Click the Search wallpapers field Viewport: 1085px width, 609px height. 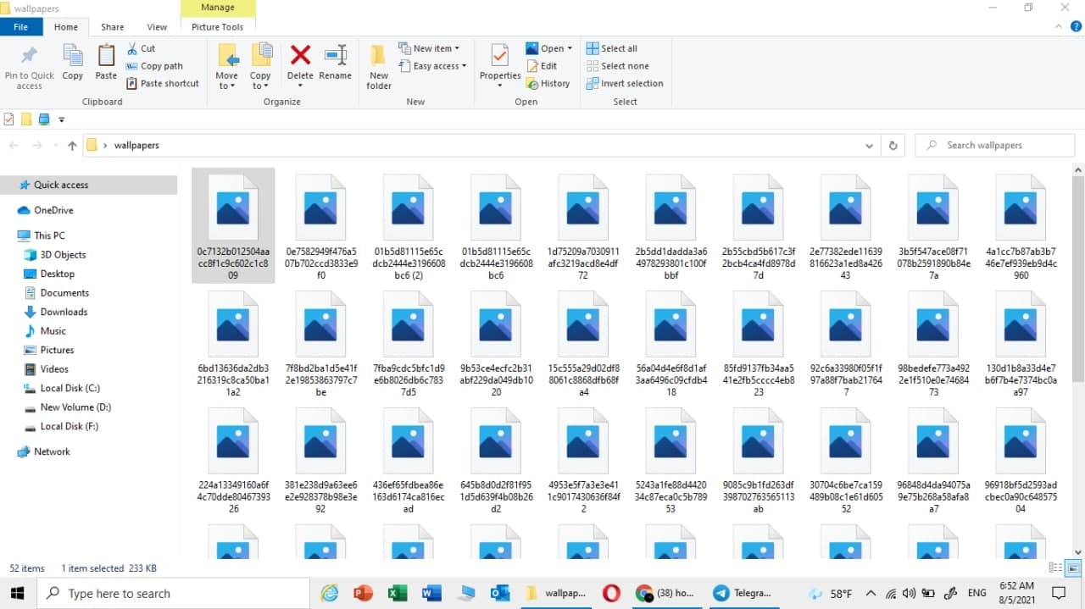point(995,146)
